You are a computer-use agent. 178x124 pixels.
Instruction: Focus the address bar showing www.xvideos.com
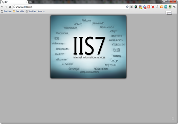(71, 7)
